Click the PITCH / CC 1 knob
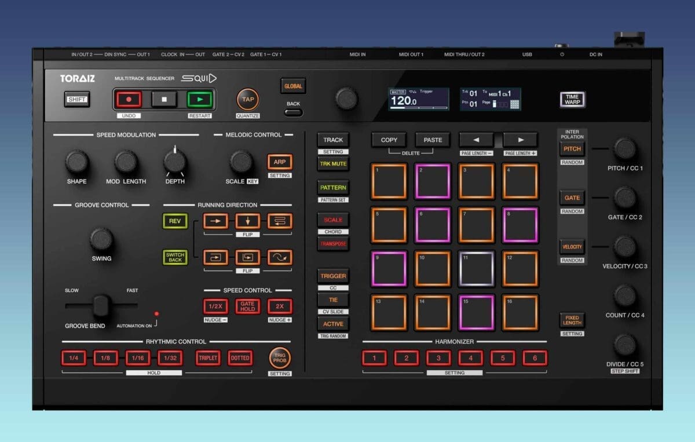Image resolution: width=695 pixels, height=442 pixels. tap(625, 149)
